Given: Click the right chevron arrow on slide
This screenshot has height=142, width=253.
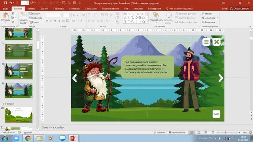Looking at the screenshot, I should click(x=221, y=78).
